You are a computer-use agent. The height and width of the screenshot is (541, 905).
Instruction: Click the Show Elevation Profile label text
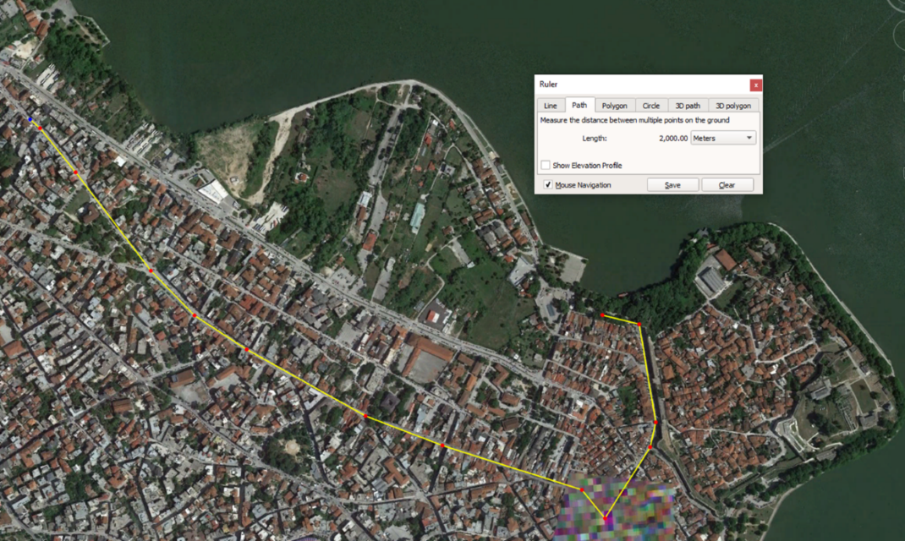(x=587, y=166)
